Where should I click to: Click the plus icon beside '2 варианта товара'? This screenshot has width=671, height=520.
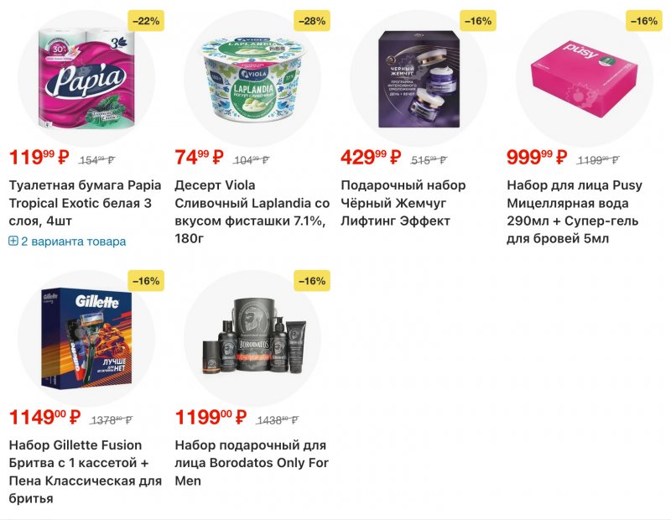13,242
